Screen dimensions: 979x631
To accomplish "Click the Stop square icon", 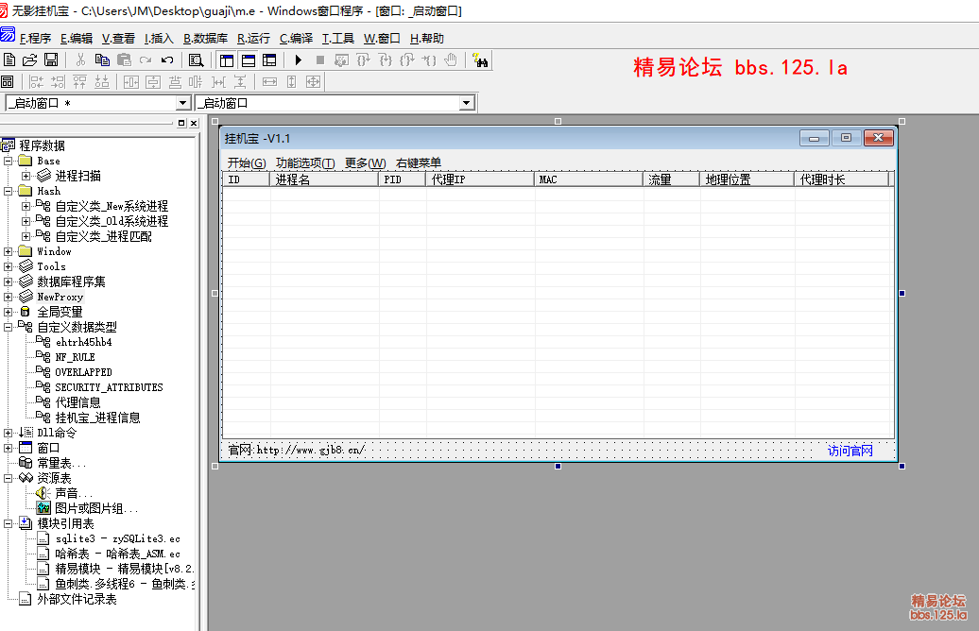I will (x=319, y=60).
